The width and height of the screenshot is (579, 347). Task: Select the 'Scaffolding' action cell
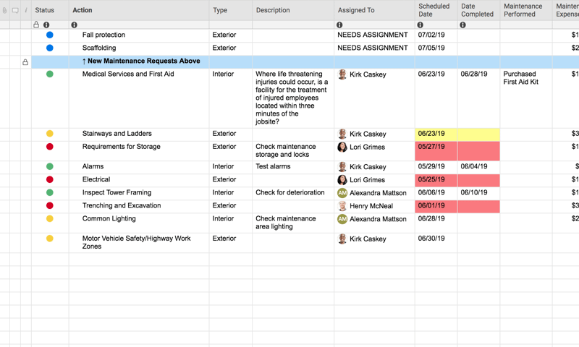(x=139, y=48)
